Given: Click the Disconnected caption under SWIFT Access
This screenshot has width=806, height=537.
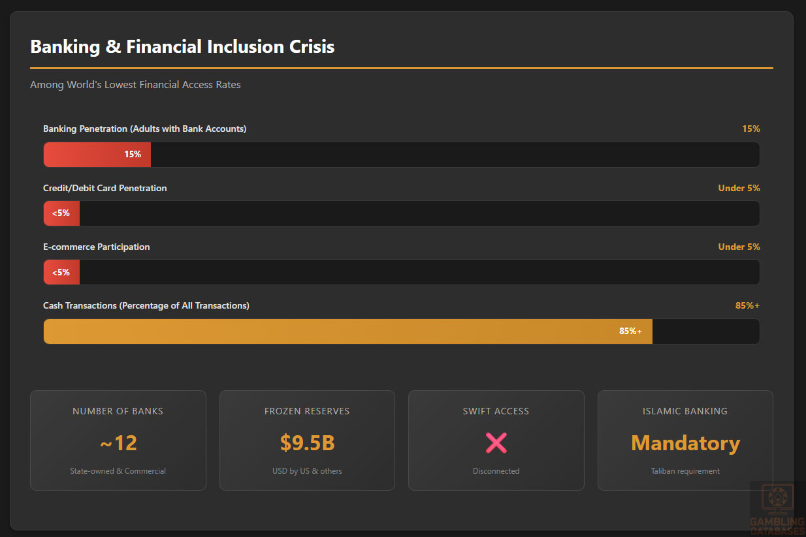Looking at the screenshot, I should point(496,471).
